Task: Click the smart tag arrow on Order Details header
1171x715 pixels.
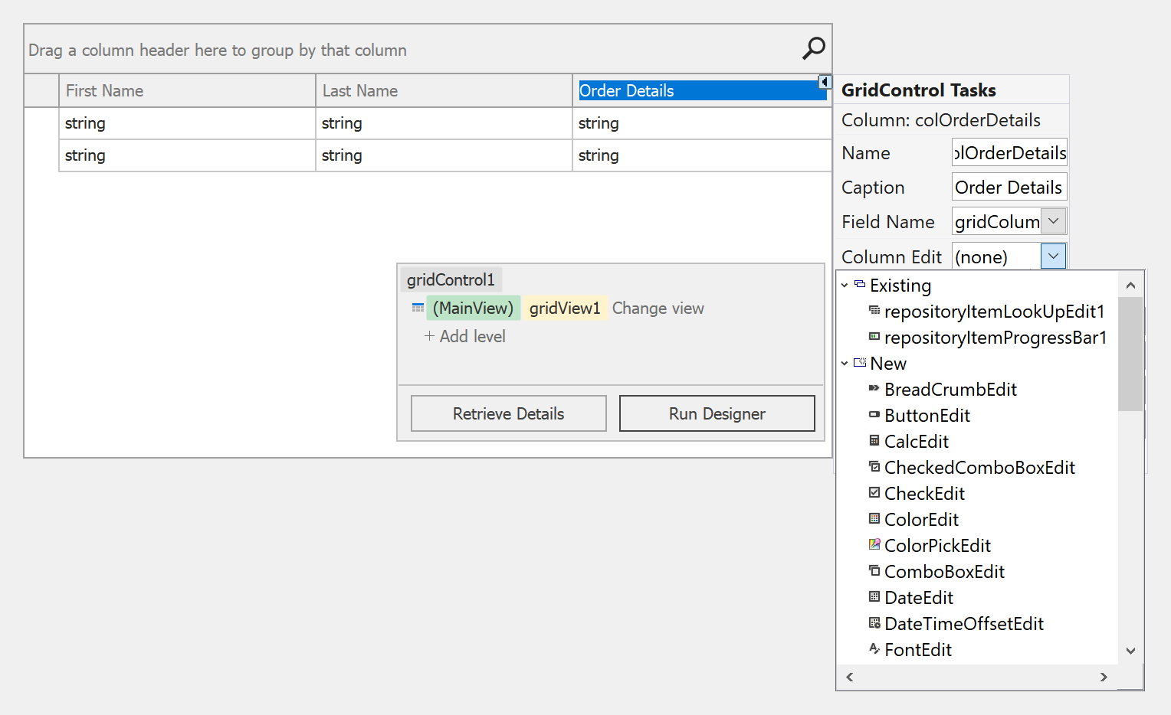Action: coord(824,82)
